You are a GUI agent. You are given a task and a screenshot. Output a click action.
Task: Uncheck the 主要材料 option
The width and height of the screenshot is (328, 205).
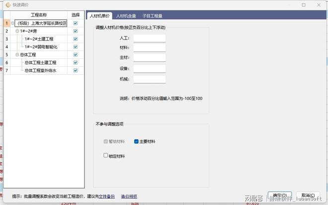pos(136,142)
